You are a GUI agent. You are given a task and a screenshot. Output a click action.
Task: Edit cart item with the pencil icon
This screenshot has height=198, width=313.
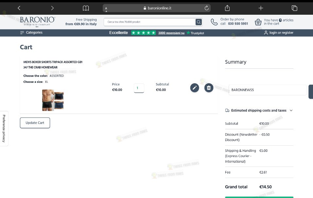pyautogui.click(x=195, y=88)
